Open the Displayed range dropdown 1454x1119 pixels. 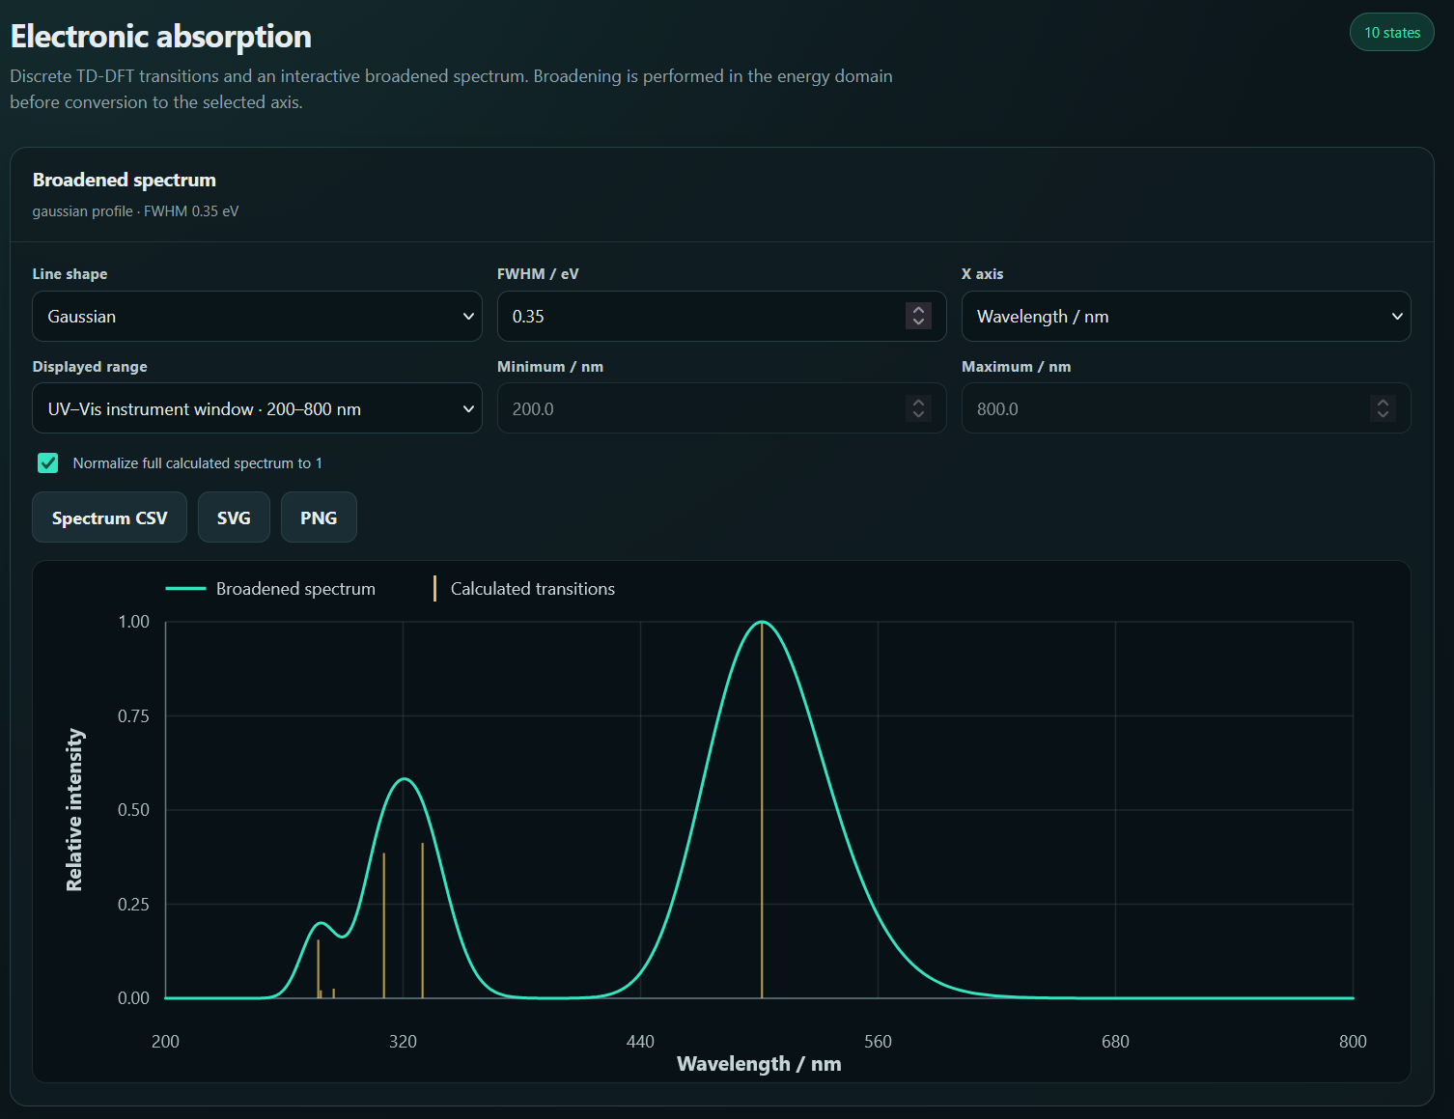(257, 408)
